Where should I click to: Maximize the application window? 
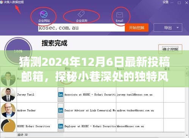[x=179, y=3]
